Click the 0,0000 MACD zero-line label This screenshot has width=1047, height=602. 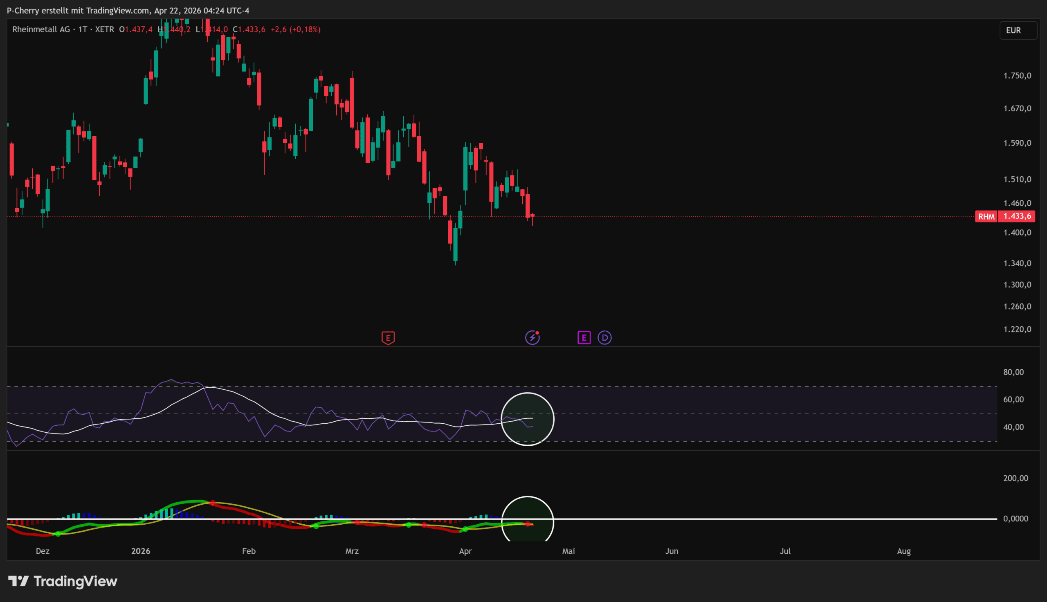coord(1015,519)
